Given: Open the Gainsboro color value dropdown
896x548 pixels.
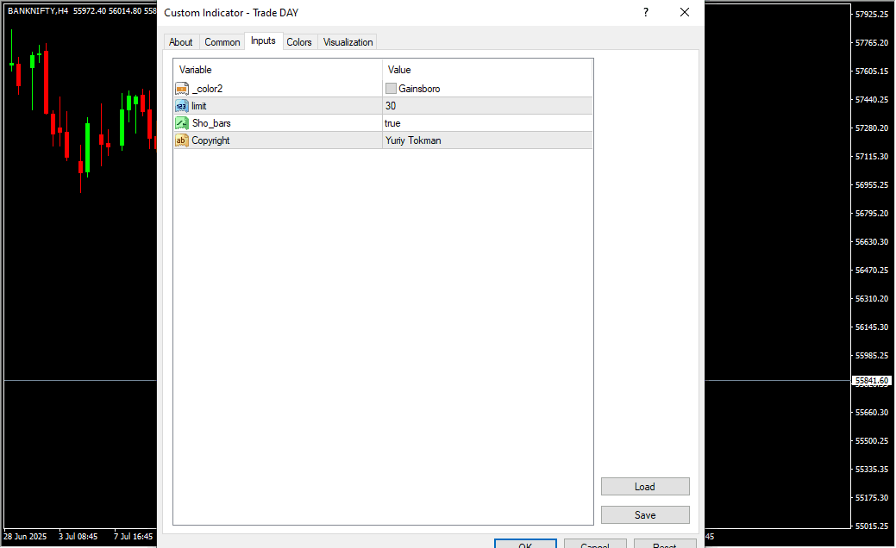Looking at the screenshot, I should pos(487,89).
